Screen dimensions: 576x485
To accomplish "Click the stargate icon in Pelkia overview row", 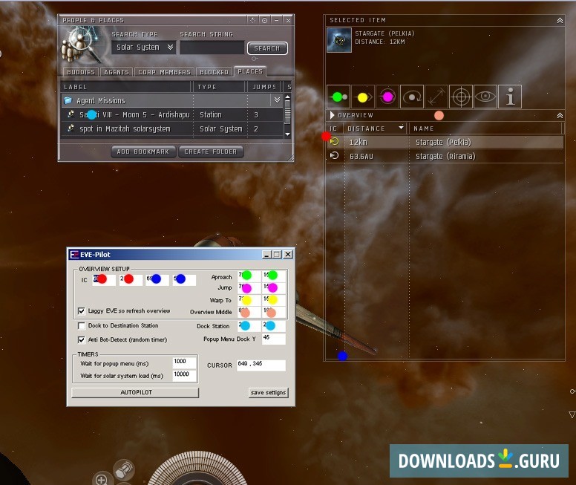I will coord(335,142).
